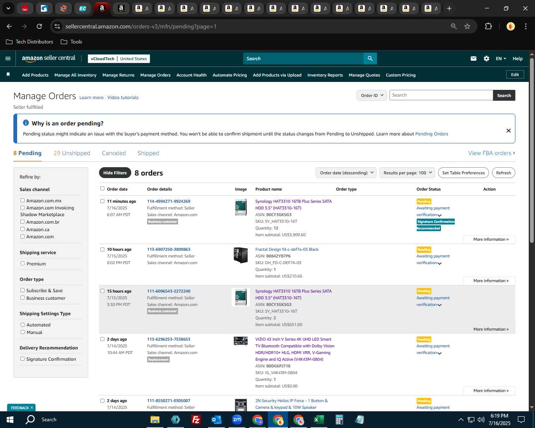The image size is (535, 428).
Task: Open the Order date sort dropdown
Action: point(346,173)
